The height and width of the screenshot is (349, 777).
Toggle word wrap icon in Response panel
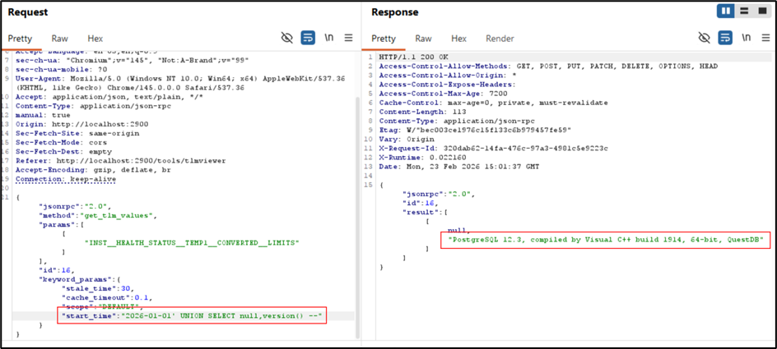tap(725, 38)
